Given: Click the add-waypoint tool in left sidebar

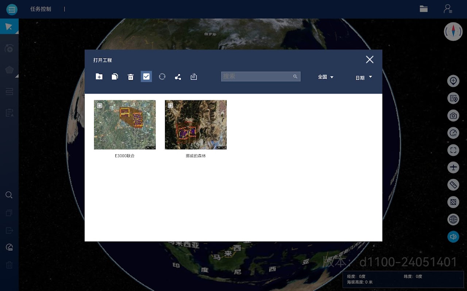Looking at the screenshot, I should pos(9,48).
